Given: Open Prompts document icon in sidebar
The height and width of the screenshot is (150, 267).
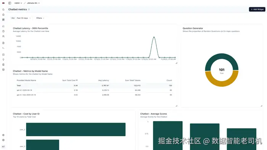Looking at the screenshot, I should click(x=3, y=43).
